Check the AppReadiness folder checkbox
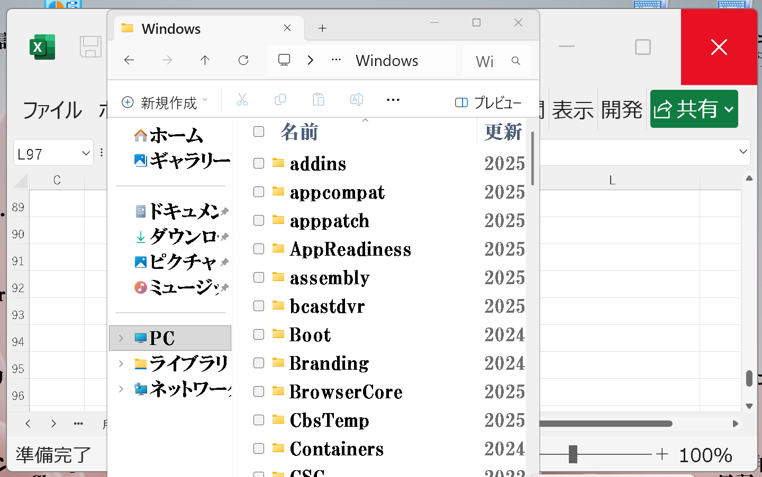The image size is (762, 477). (259, 249)
